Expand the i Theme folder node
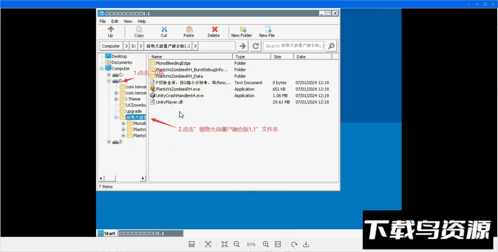This screenshot has height=252, width=498. (x=116, y=99)
